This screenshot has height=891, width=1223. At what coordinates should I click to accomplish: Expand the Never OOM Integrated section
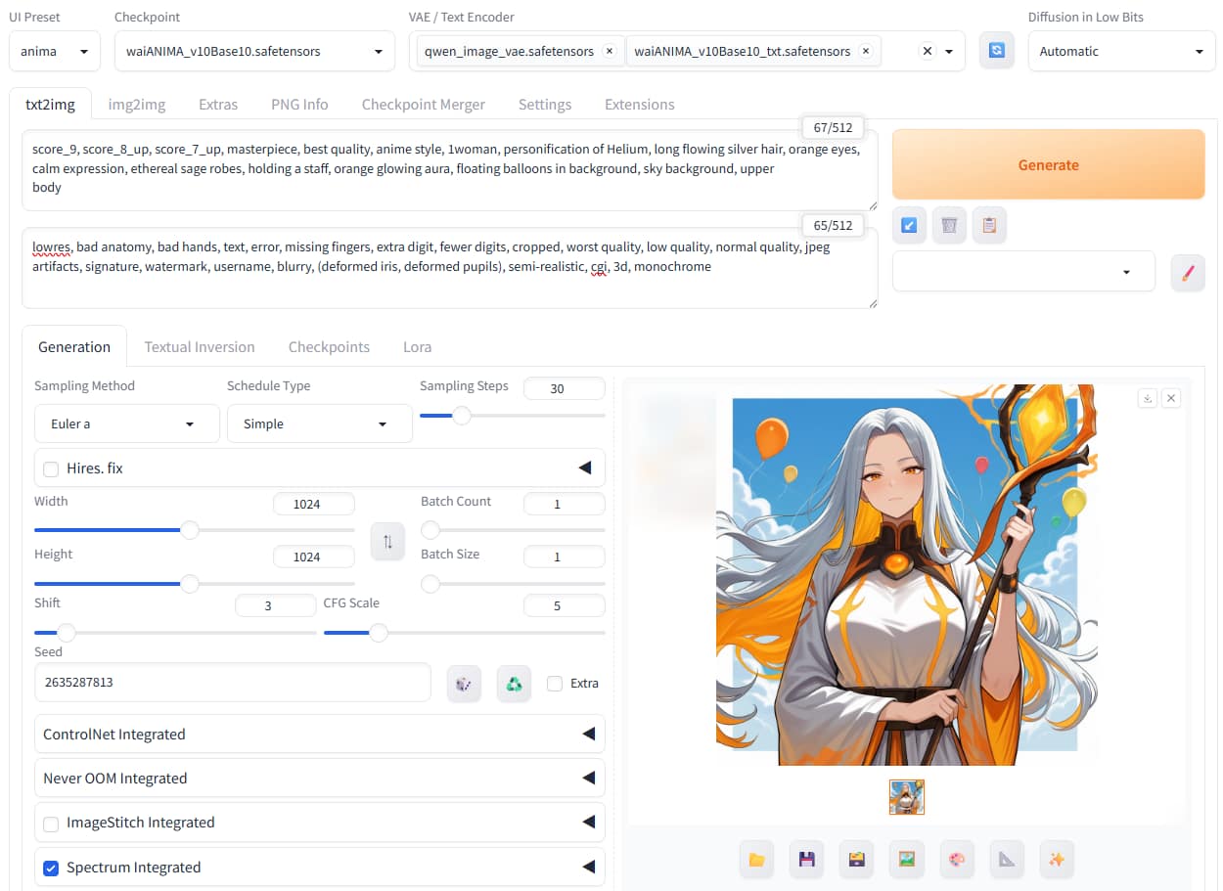pos(320,779)
